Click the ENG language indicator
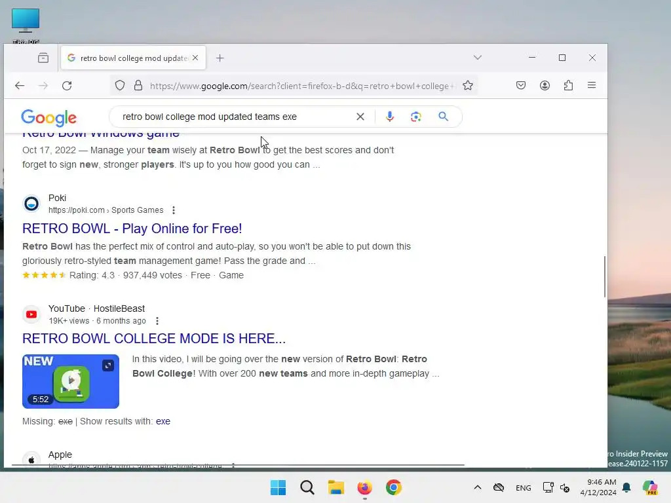 tap(524, 487)
